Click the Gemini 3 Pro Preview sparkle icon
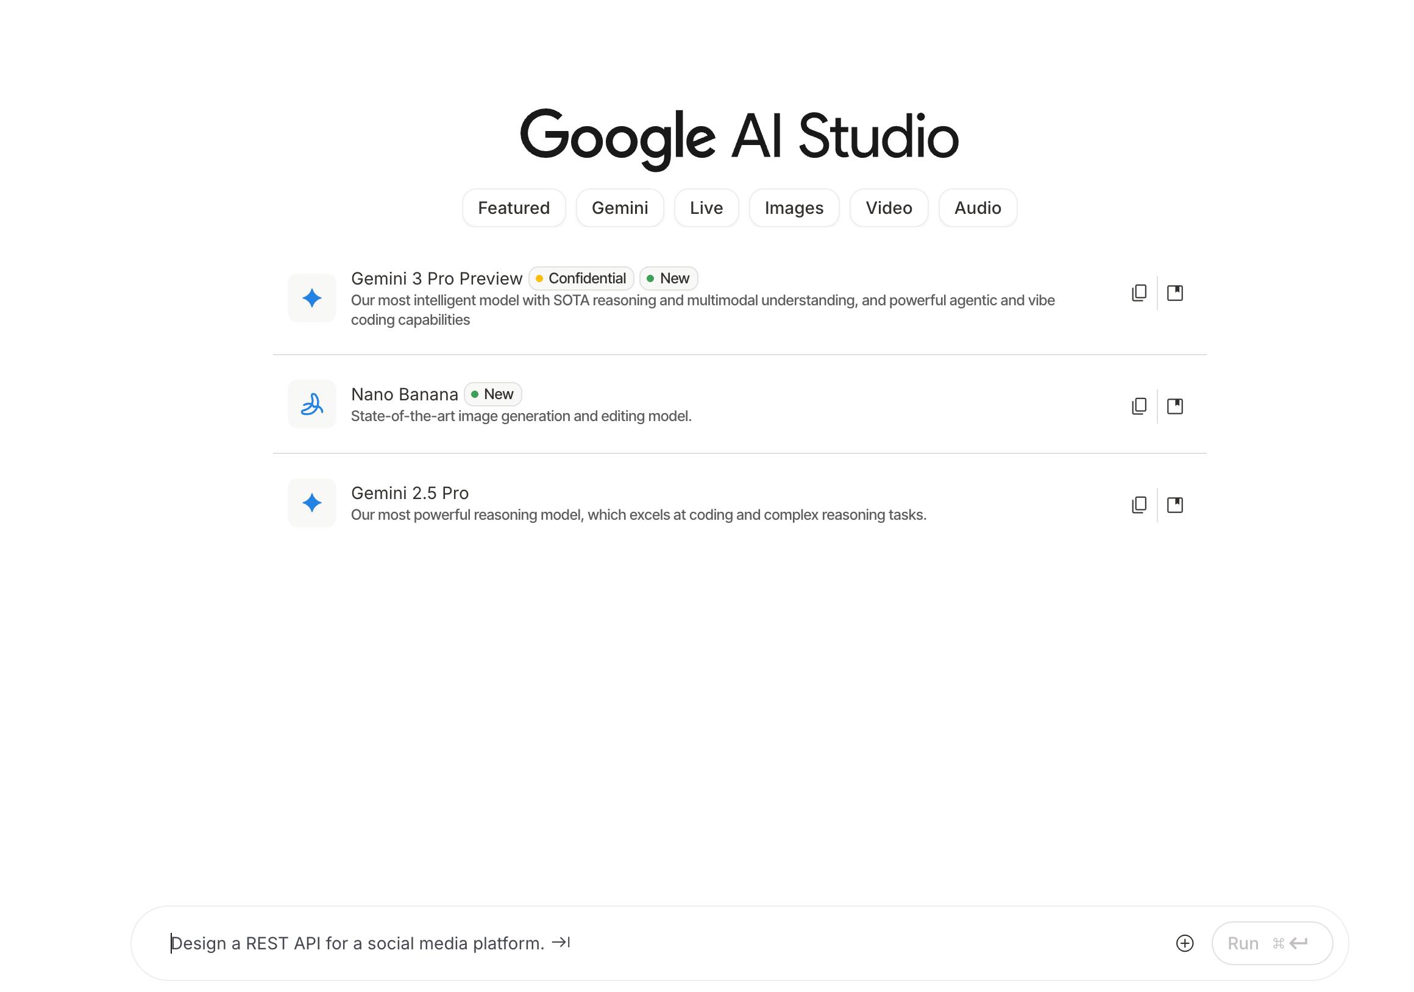1414x992 pixels. [x=311, y=298]
